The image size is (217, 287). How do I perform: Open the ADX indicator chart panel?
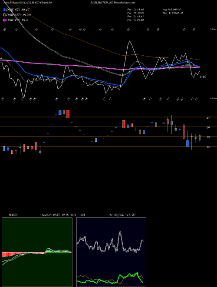tap(111, 252)
